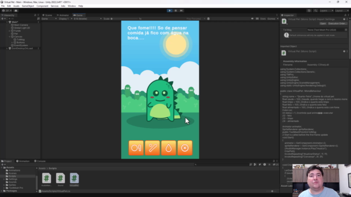Image resolution: width=351 pixels, height=197 pixels.
Task: Switch to the Console tab
Action: coord(40,161)
